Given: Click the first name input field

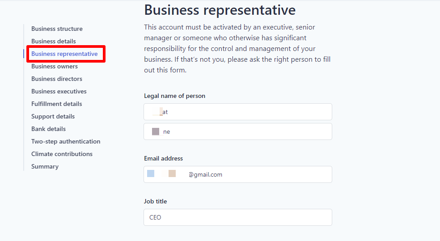Looking at the screenshot, I should (x=237, y=112).
